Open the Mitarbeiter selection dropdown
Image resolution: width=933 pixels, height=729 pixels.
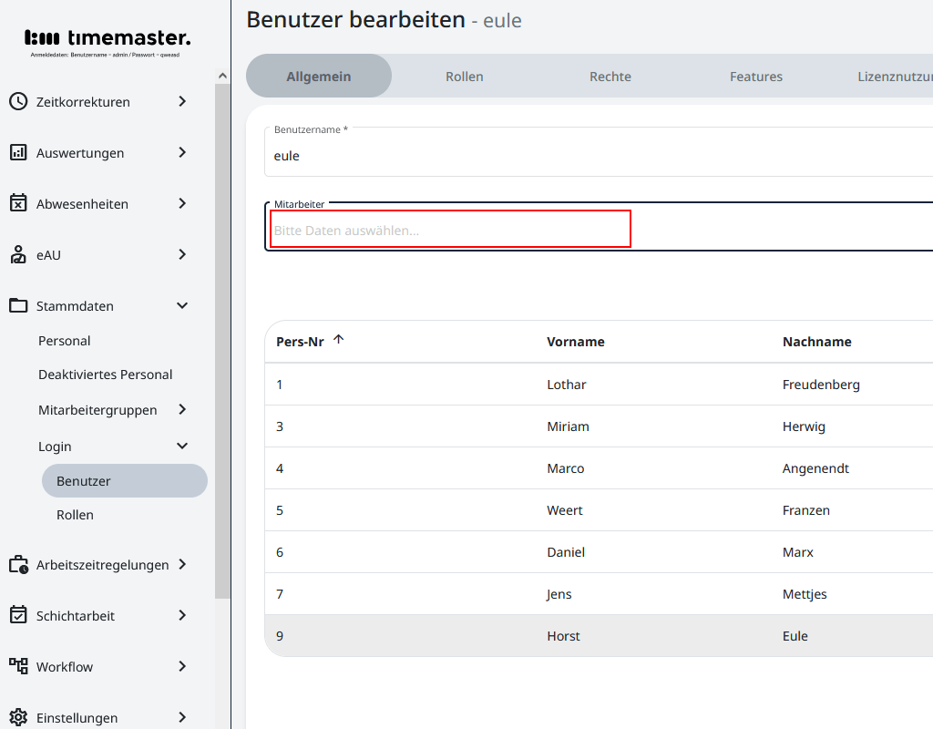[450, 231]
